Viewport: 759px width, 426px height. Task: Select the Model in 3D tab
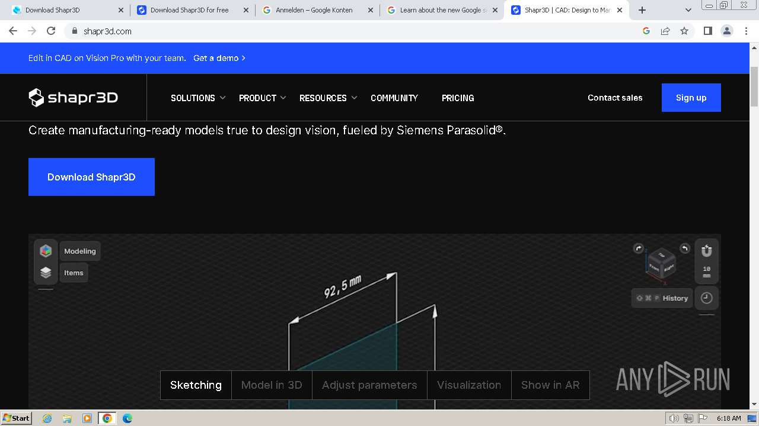coord(272,385)
